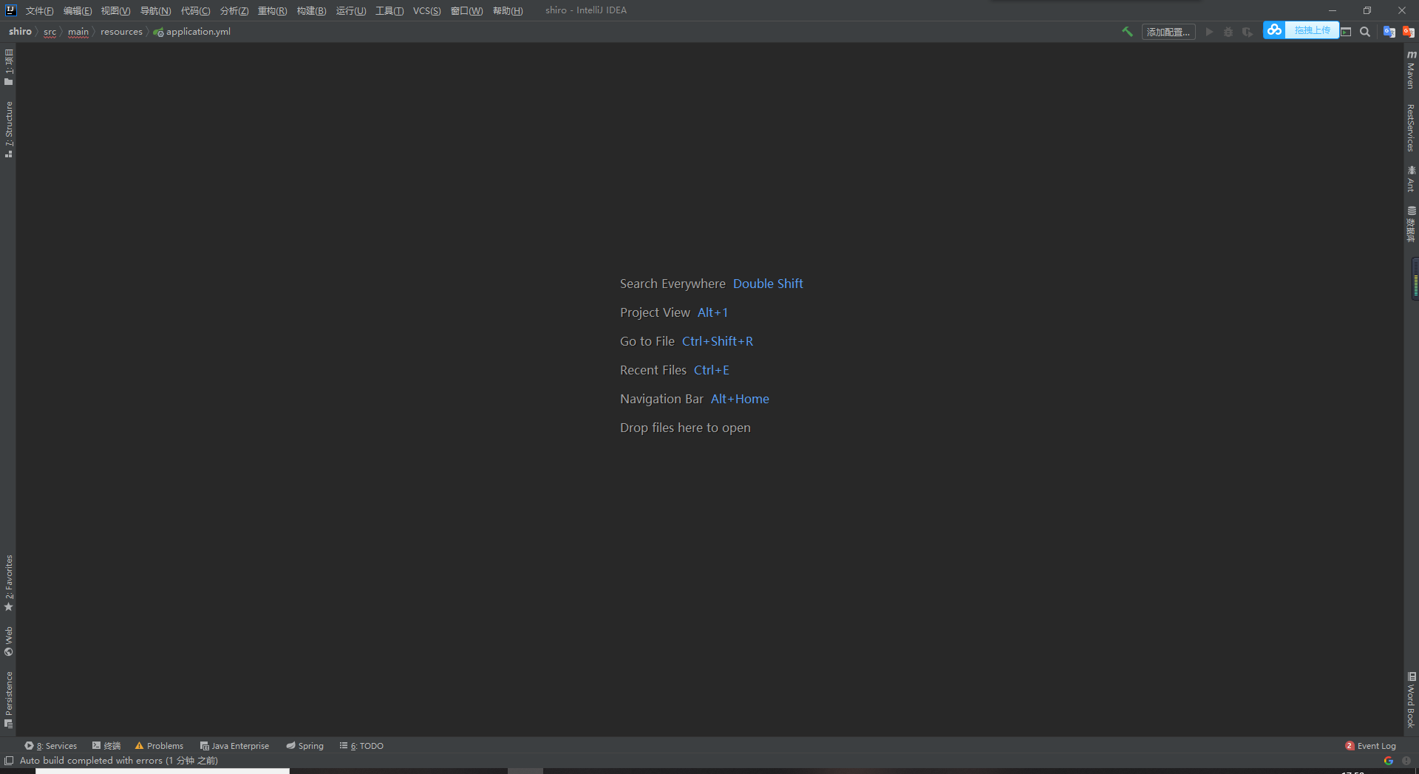Open the 数据库 database tool window tab

[x=1411, y=224]
